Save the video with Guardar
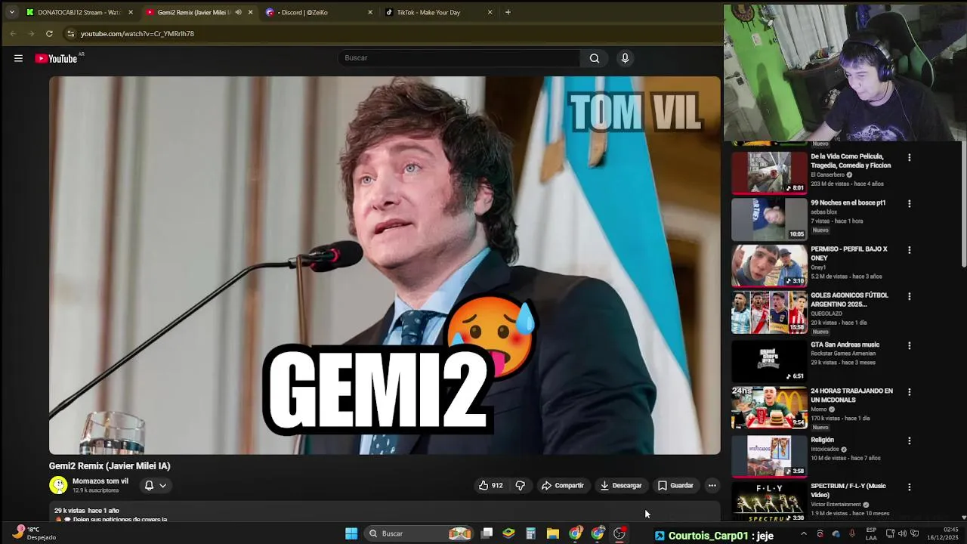 (x=675, y=486)
